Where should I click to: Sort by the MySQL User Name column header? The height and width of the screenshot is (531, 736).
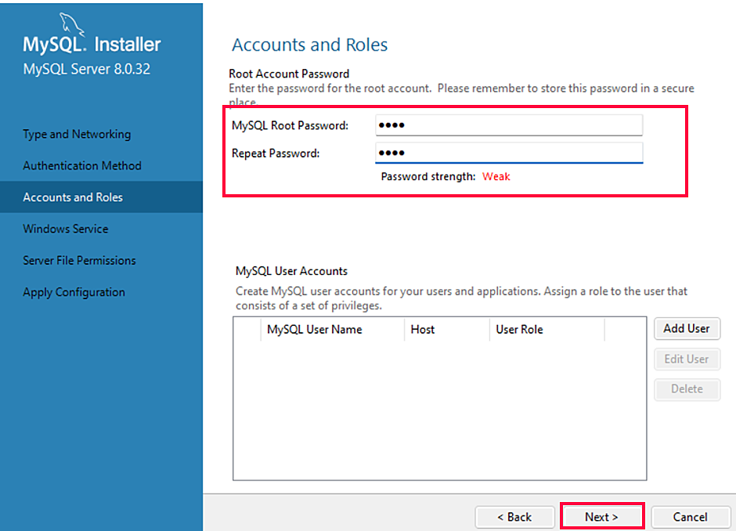[332, 330]
